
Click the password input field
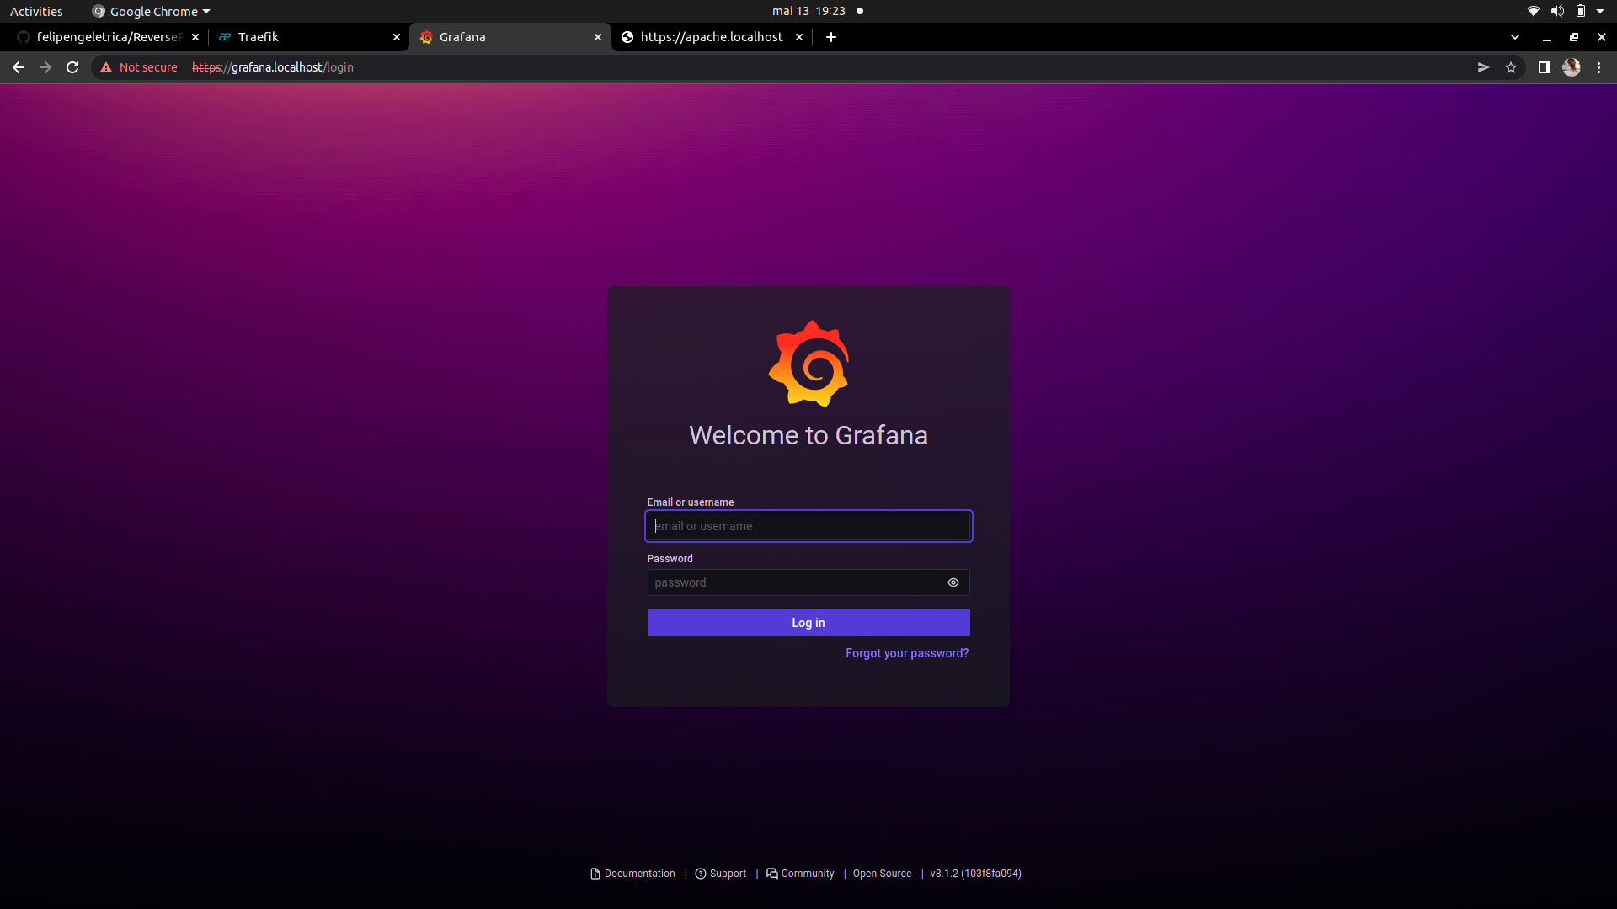pyautogui.click(x=792, y=582)
